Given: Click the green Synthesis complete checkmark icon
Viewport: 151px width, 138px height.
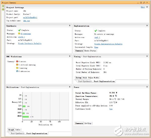Looking at the screenshot, I should click(19, 30).
